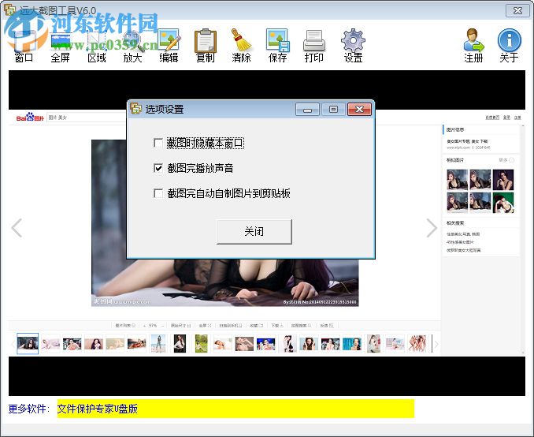Viewport: 534px width, 437px height.
Task: Click the 关闭 button in options dialog
Action: pyautogui.click(x=254, y=232)
